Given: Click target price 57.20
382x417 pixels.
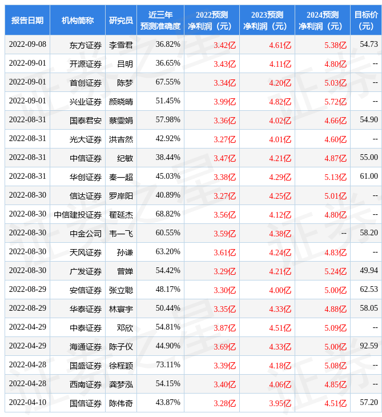Looking at the screenshot, I should click(369, 403).
